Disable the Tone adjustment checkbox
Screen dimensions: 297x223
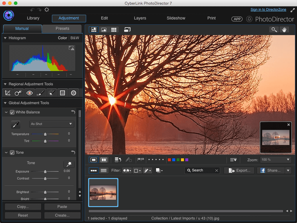12,153
